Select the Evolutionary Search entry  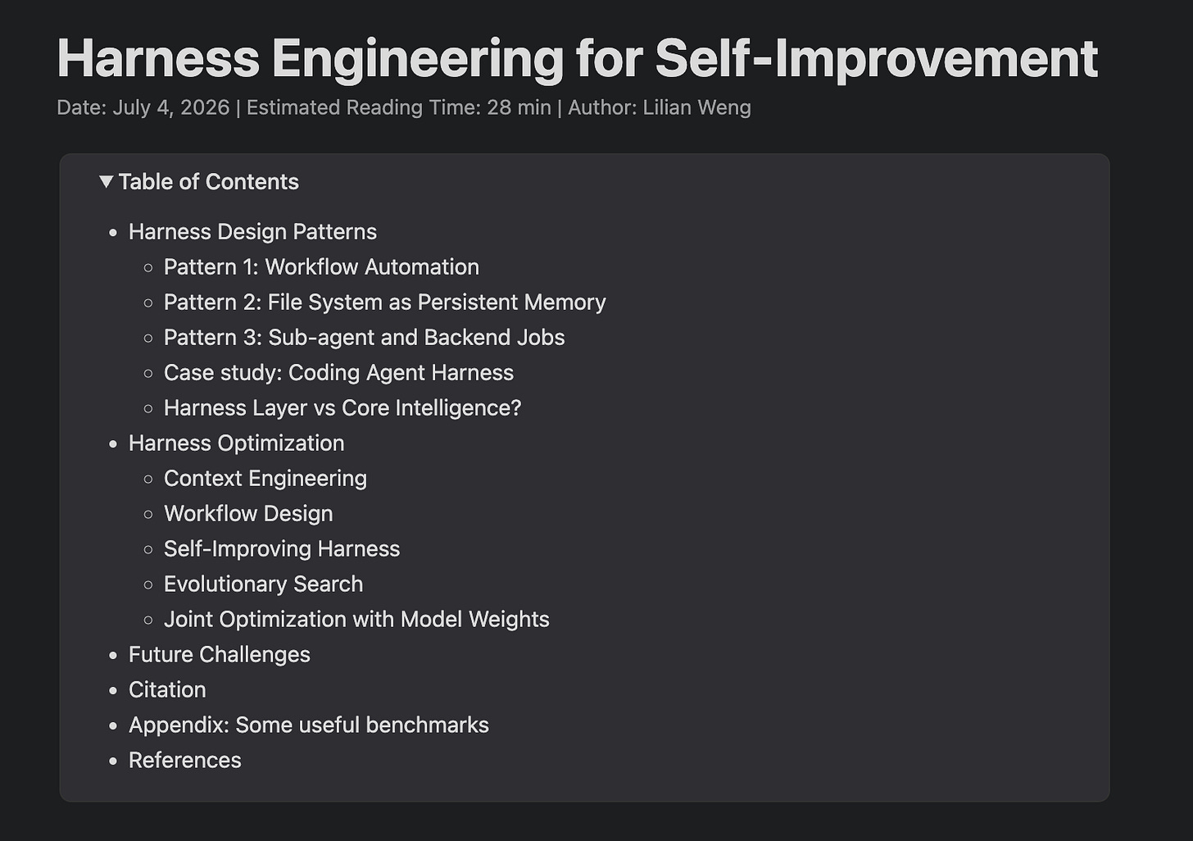click(x=263, y=584)
